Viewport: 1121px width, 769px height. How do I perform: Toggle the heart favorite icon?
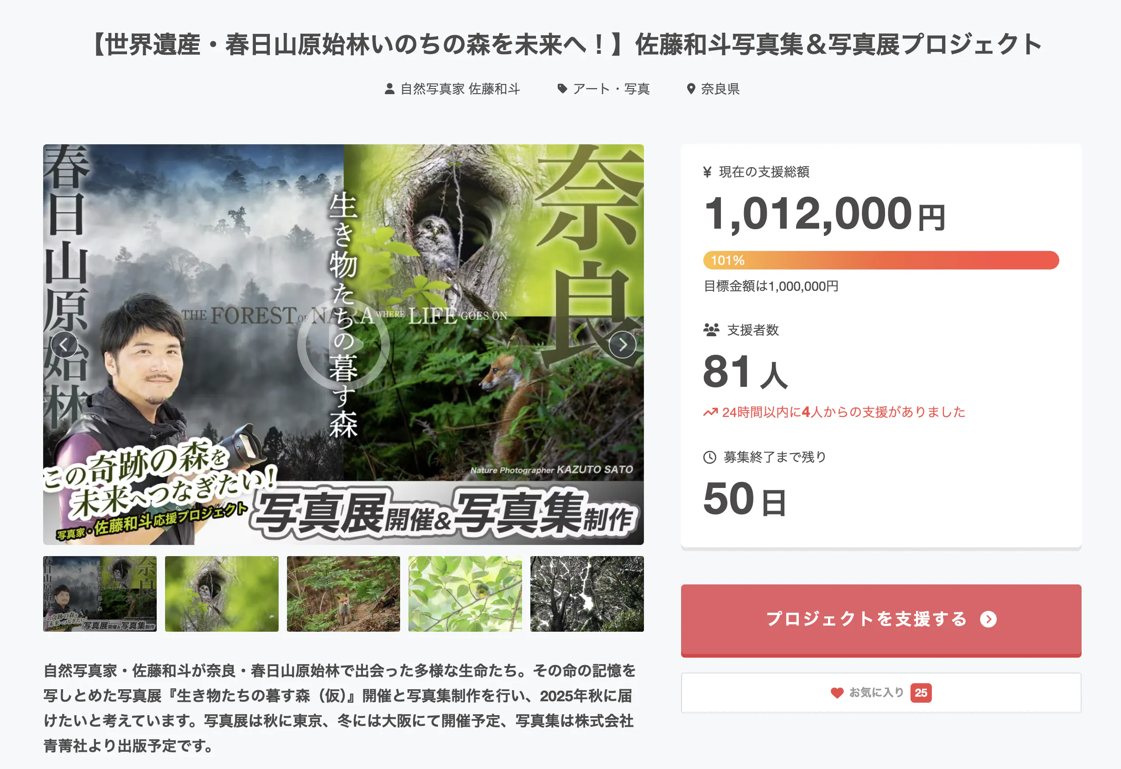[x=837, y=693]
